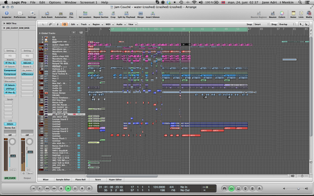Click the EXS24 instrument slot button
This screenshot has height=196, width=314.
(10, 124)
